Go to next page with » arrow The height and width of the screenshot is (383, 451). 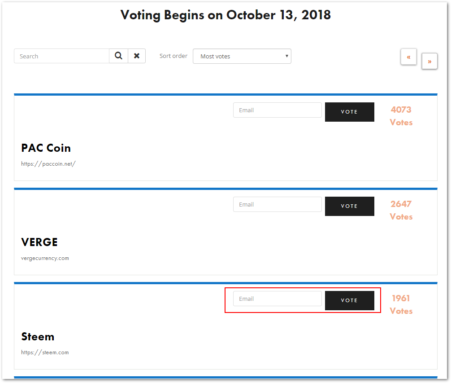pyautogui.click(x=429, y=62)
